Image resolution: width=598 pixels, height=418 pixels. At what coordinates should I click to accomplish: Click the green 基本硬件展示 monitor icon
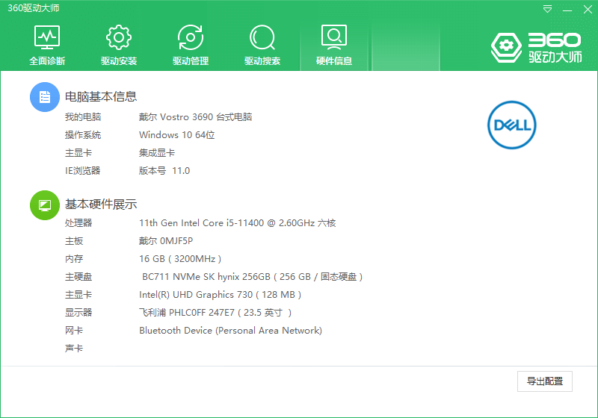coord(45,205)
